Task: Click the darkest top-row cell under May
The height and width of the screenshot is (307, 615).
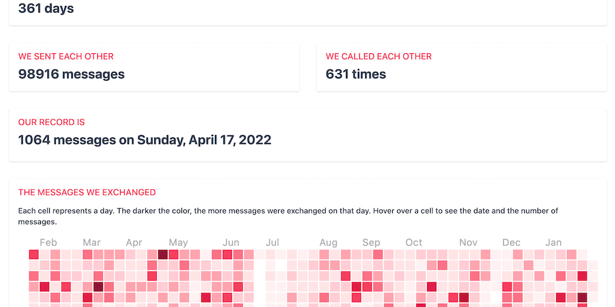Action: [x=163, y=254]
